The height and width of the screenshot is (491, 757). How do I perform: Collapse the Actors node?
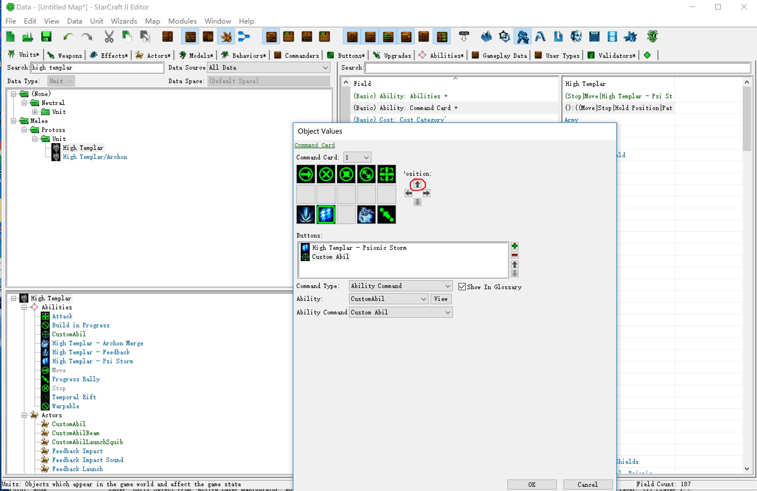[x=24, y=415]
